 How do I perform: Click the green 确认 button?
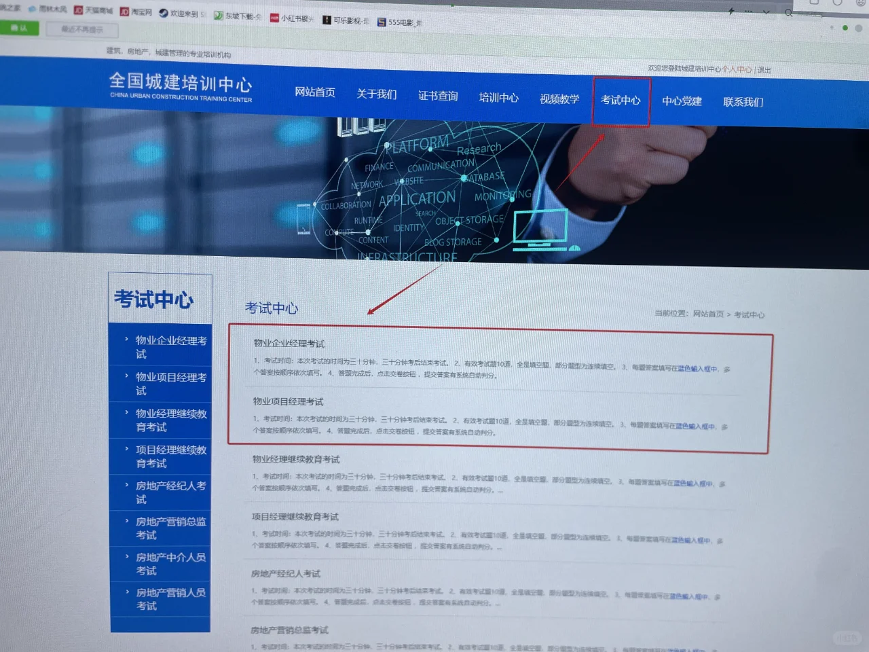pos(19,28)
